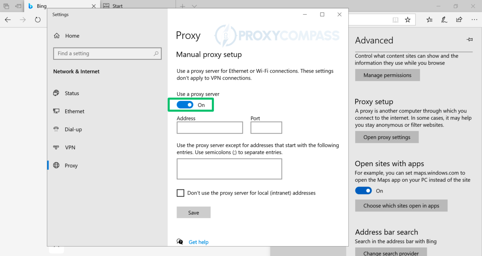
Task: Switch to the Bing tab
Action: [x=41, y=6]
